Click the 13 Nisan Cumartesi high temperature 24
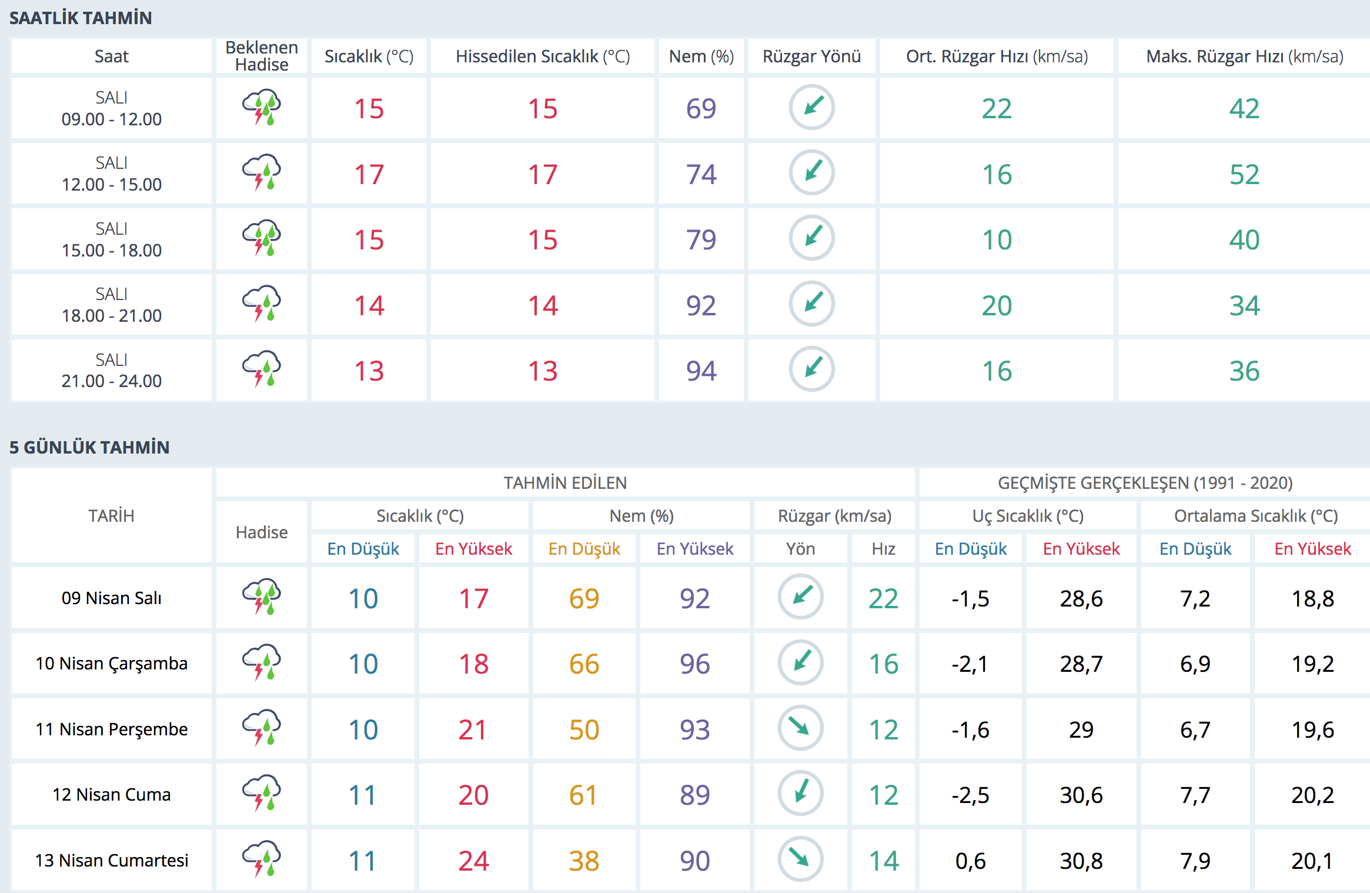 [473, 861]
